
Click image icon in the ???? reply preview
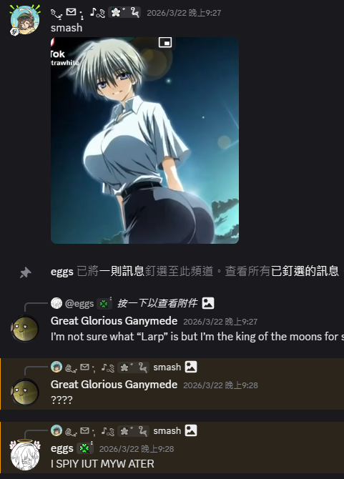[x=191, y=367]
